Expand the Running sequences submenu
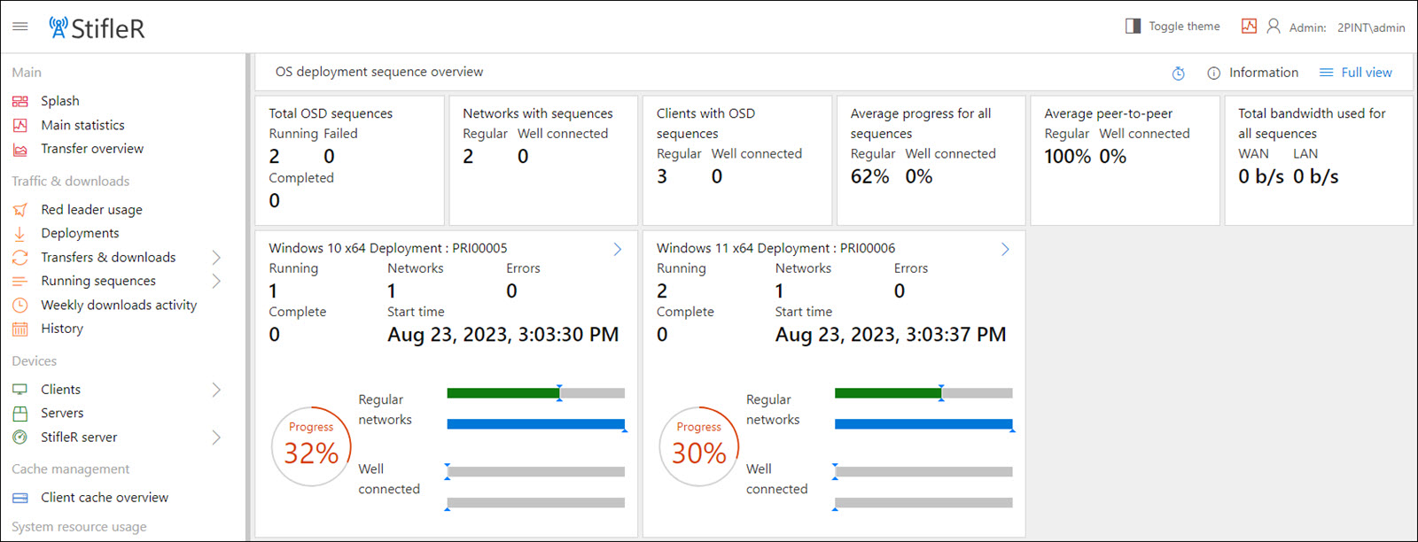 (216, 282)
